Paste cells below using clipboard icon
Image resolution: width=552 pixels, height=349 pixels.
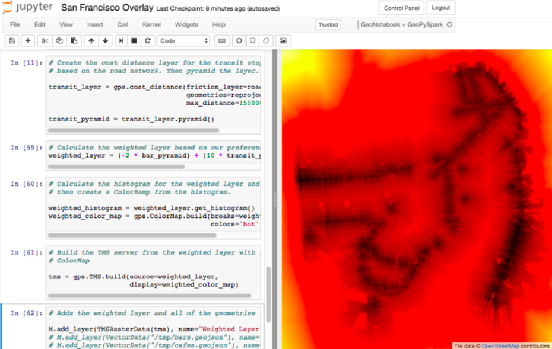pos(74,41)
